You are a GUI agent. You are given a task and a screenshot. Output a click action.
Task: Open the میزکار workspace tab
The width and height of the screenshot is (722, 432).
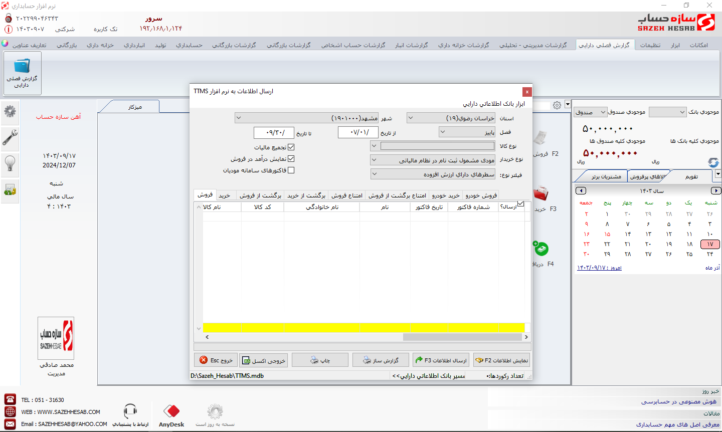pyautogui.click(x=135, y=107)
